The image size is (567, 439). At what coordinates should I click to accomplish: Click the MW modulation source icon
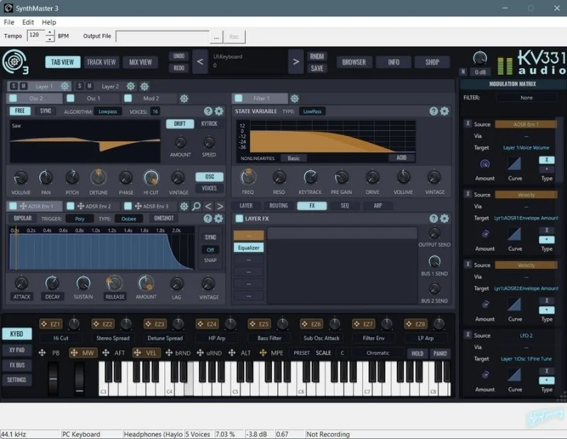(x=74, y=353)
